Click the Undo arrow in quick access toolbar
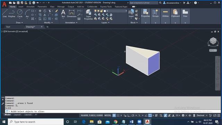 point(38,3)
